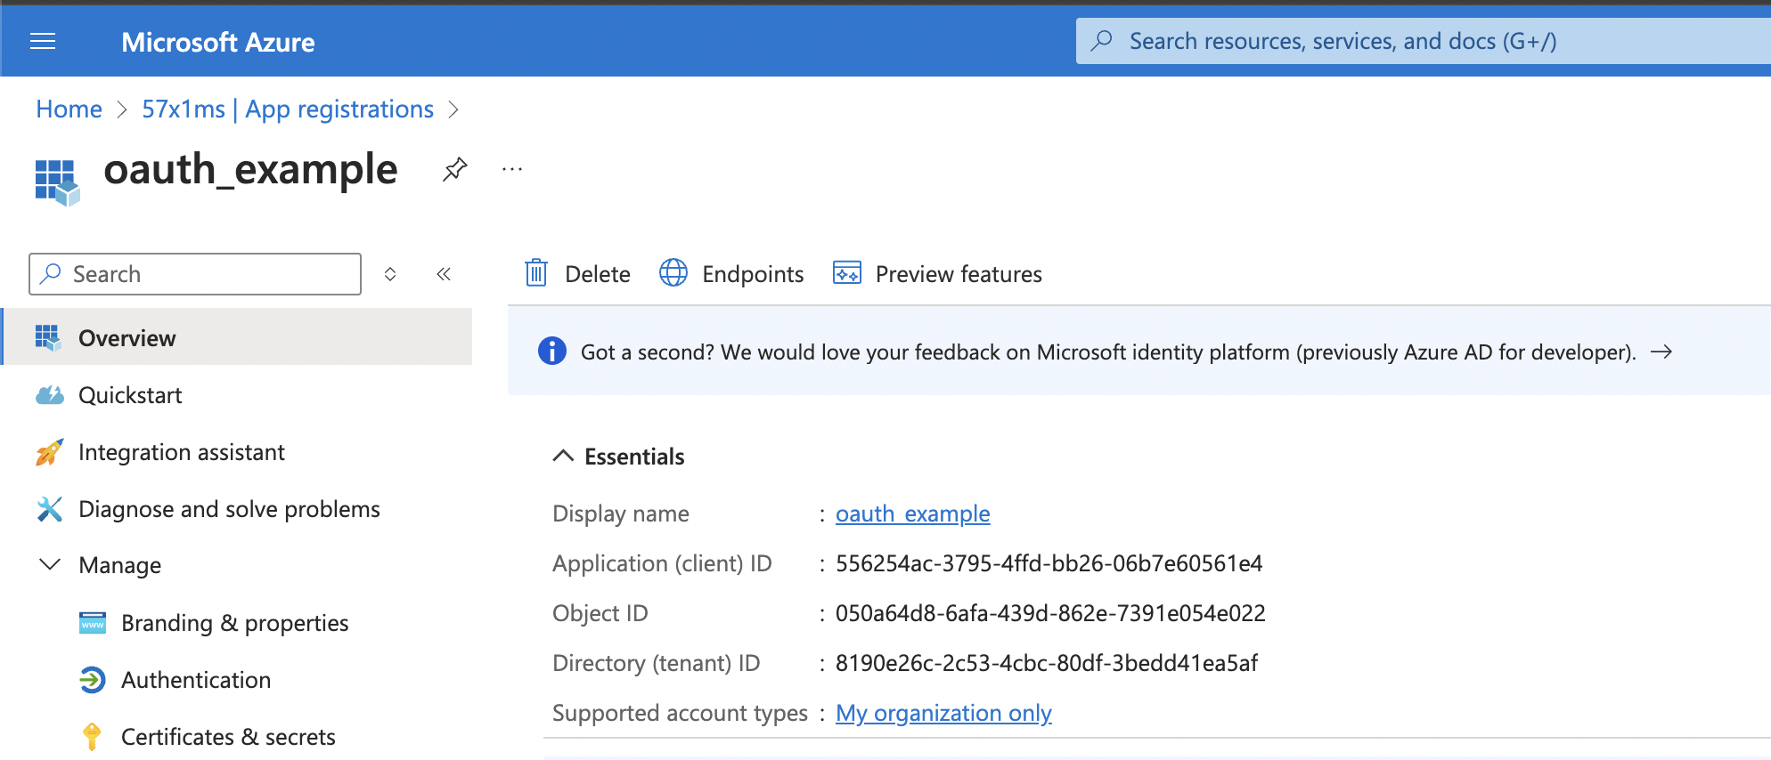1771x760 pixels.
Task: Collapse the Manage section chevron
Action: 51,564
